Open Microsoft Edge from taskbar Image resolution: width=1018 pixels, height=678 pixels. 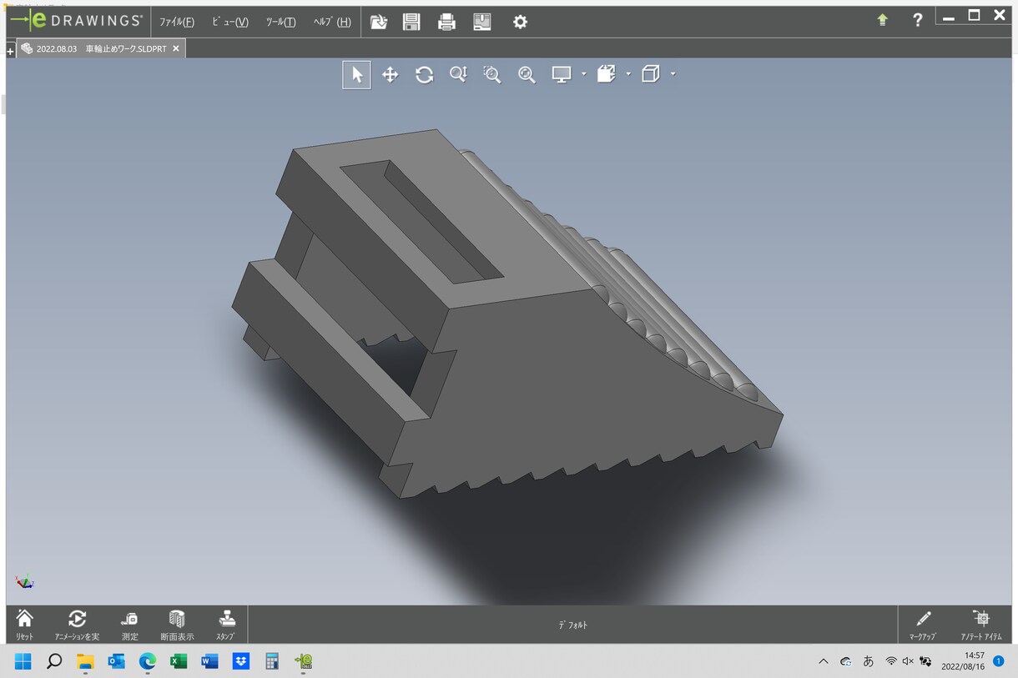click(x=148, y=661)
